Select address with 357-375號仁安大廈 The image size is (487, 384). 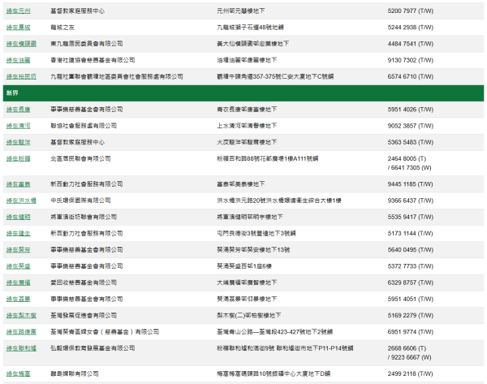(275, 77)
